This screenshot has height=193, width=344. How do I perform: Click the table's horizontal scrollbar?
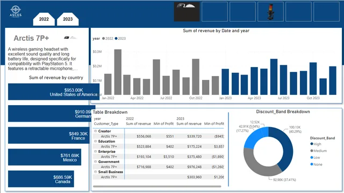[x=157, y=187]
